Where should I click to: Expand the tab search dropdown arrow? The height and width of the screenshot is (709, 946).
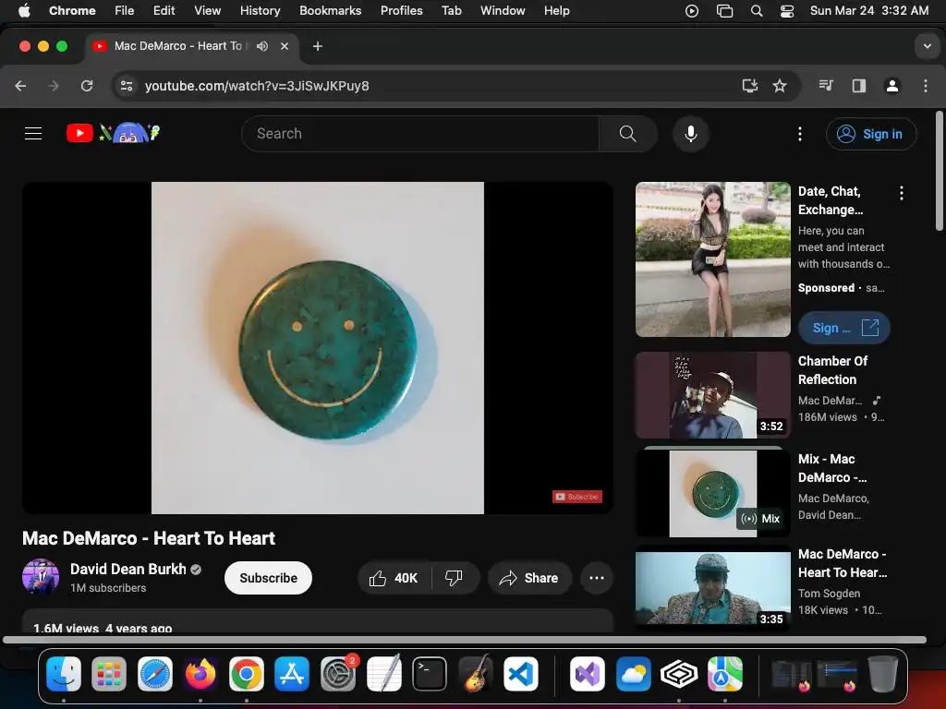coord(927,46)
